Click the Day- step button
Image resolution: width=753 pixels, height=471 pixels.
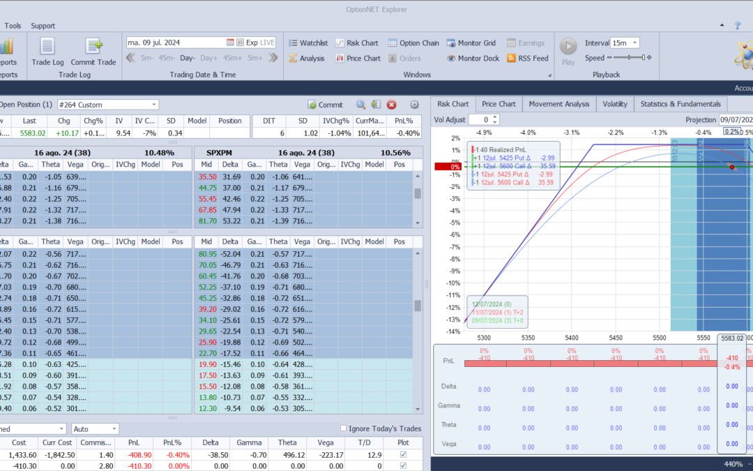[188, 58]
